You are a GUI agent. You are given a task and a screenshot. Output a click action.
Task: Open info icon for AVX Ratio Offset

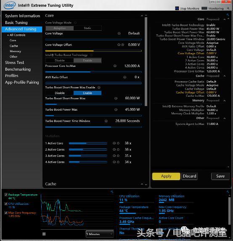pyautogui.click(x=125, y=77)
